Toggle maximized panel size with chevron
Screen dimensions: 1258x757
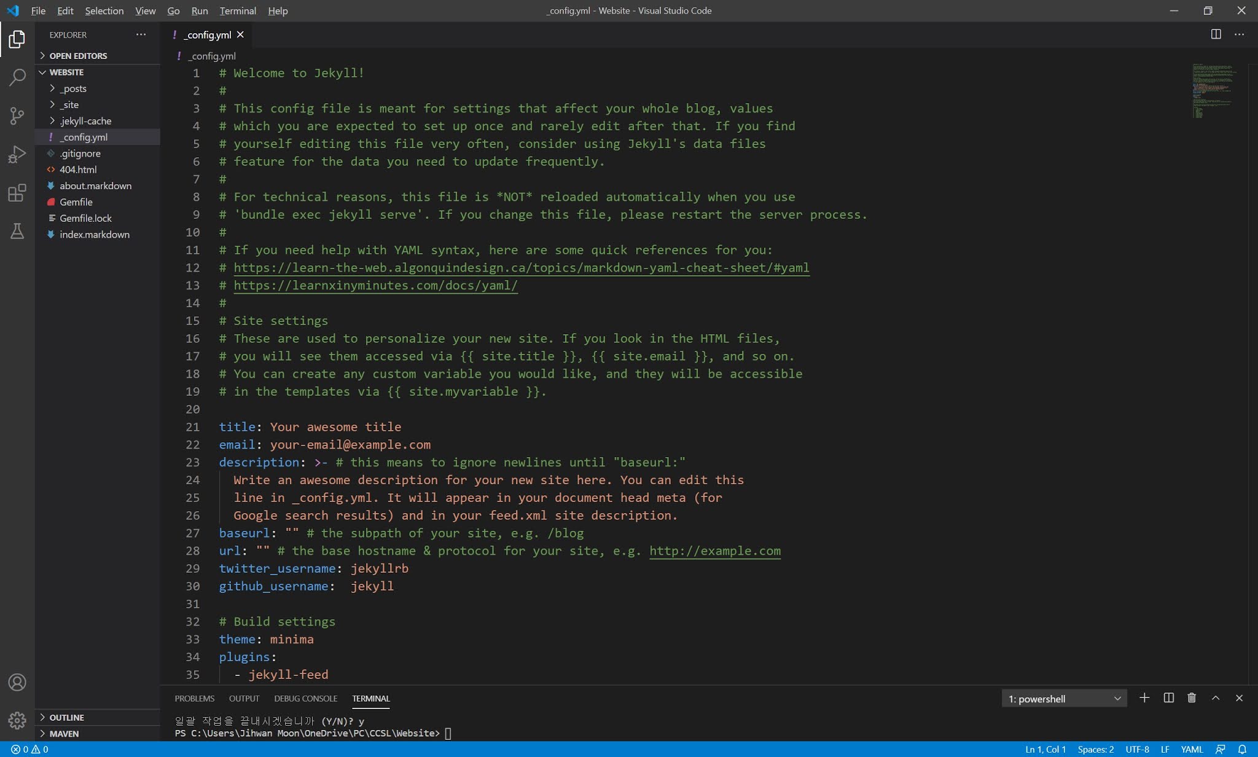pos(1215,698)
